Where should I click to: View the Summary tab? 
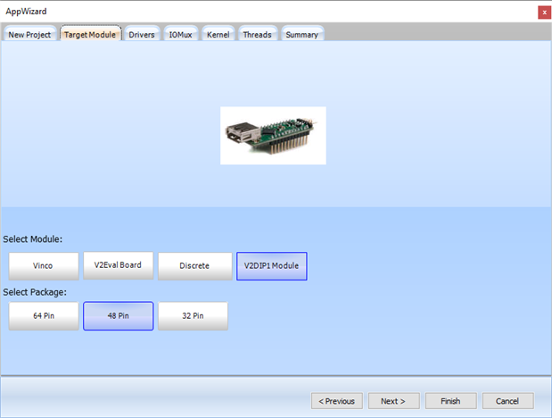pyautogui.click(x=301, y=35)
